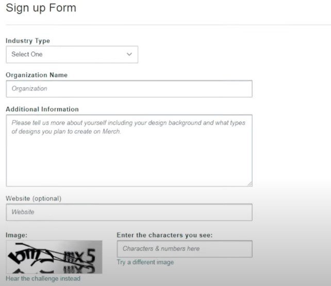Click the italic Organization placeholder text
This screenshot has width=331, height=286.
pos(29,89)
